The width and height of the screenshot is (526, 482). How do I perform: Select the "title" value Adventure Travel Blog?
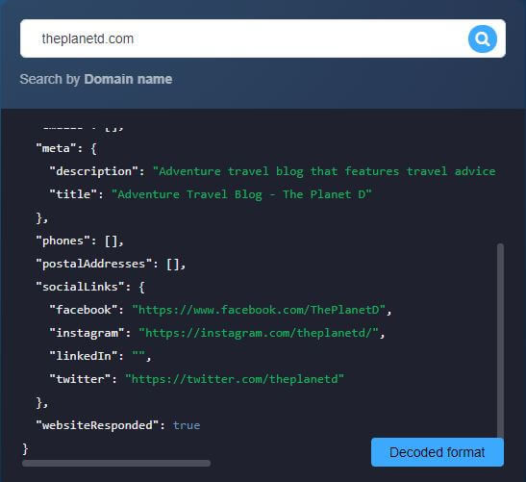(x=241, y=194)
